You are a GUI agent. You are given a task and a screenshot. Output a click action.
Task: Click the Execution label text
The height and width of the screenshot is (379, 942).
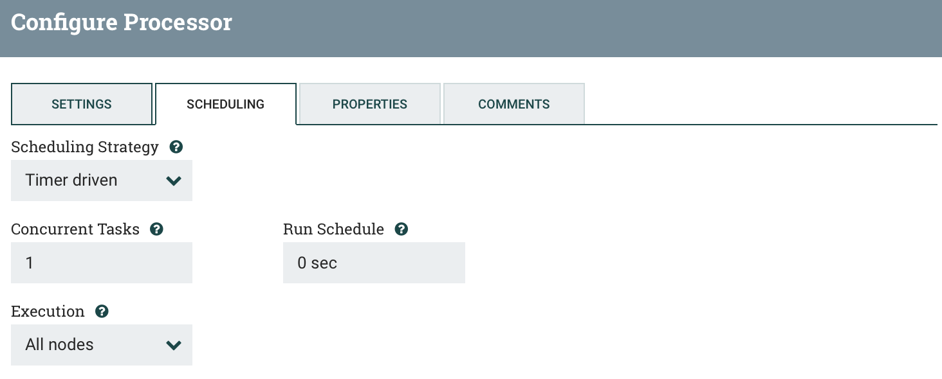click(48, 312)
